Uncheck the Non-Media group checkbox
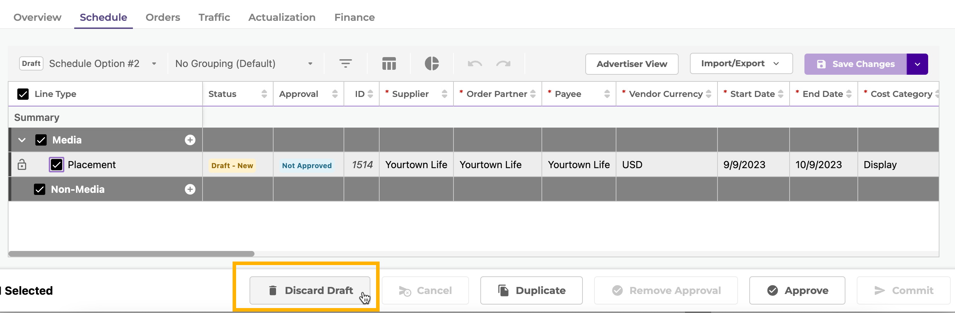Viewport: 955px width, 313px height. (x=40, y=189)
